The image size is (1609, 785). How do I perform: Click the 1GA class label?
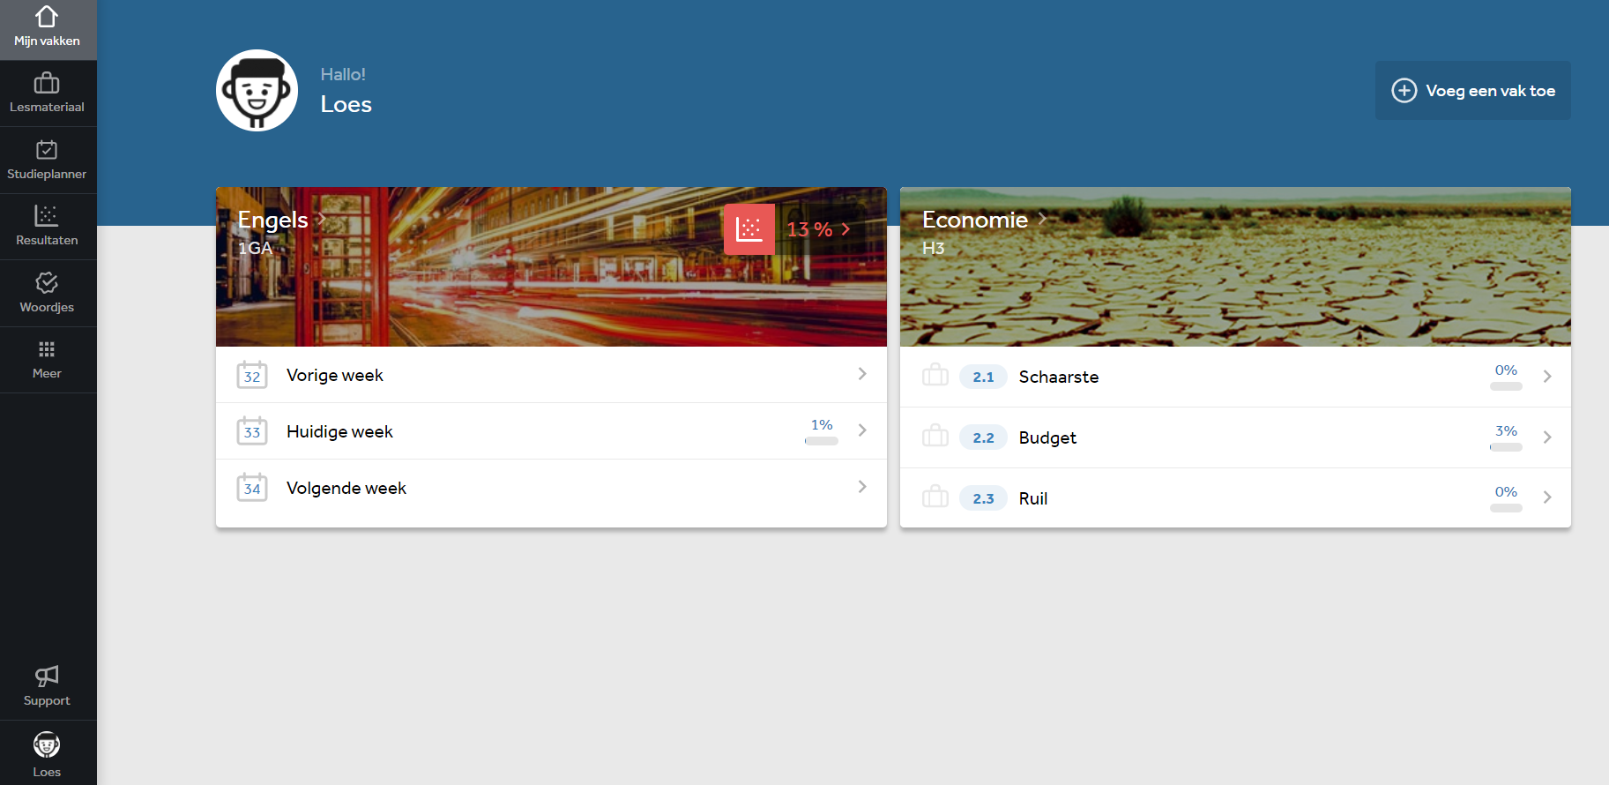coord(255,249)
